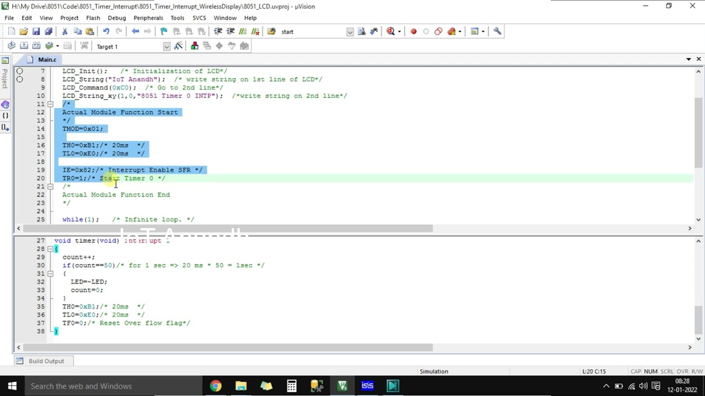Open the Flash menu
Image resolution: width=705 pixels, height=396 pixels.
click(x=93, y=18)
